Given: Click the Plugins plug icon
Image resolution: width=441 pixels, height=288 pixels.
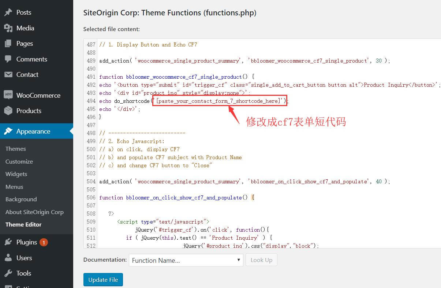Looking at the screenshot, I should [8, 242].
